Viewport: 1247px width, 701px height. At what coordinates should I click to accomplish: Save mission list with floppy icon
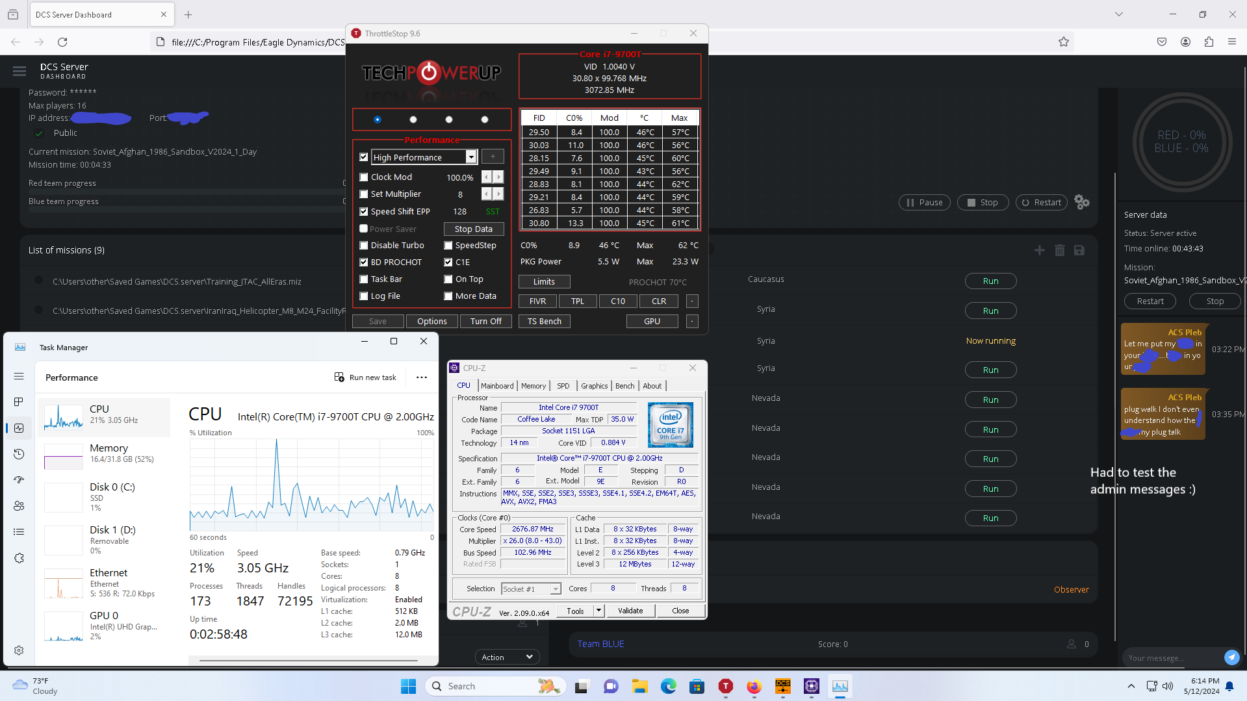pos(1079,250)
